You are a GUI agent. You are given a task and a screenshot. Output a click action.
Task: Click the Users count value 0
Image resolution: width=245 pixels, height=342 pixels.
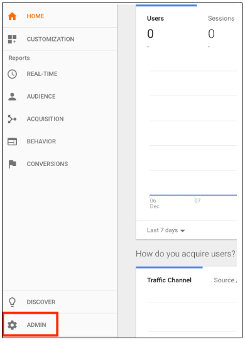(x=150, y=34)
